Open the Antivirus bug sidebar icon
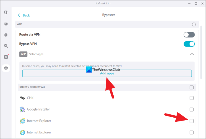 pyautogui.click(x=6, y=35)
